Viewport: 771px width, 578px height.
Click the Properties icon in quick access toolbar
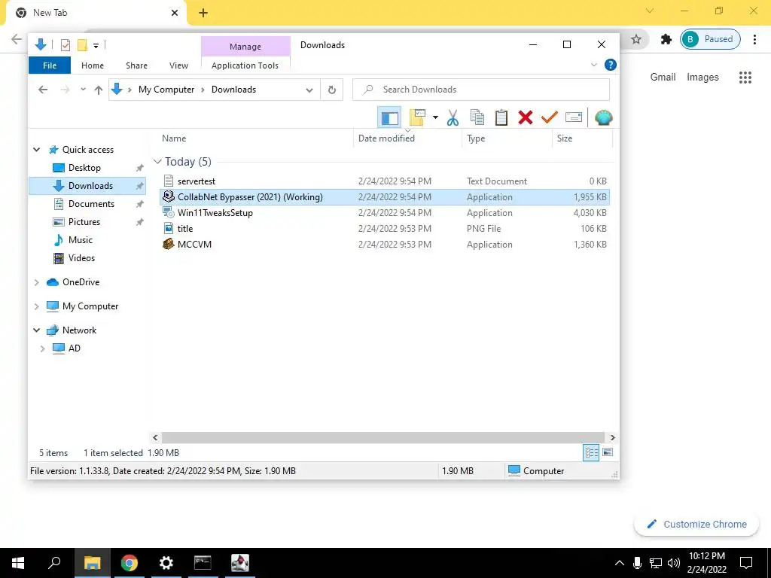66,45
